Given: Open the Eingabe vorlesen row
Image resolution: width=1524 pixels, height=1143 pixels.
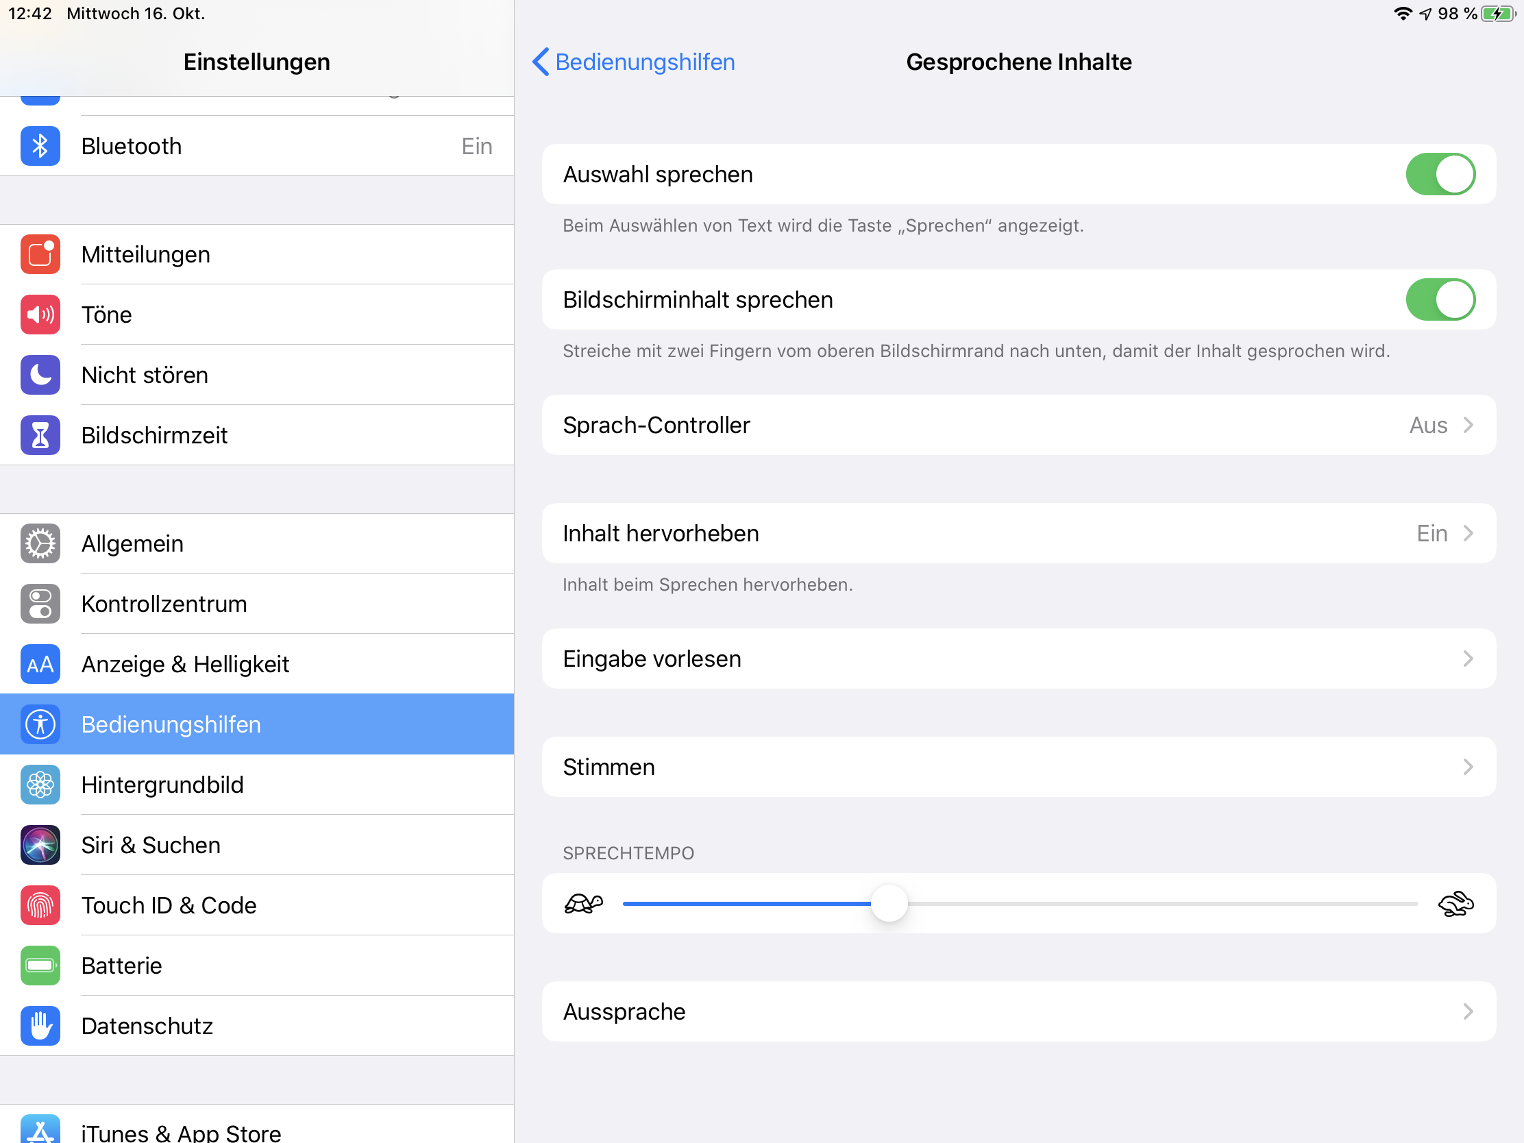Looking at the screenshot, I should 1018,659.
